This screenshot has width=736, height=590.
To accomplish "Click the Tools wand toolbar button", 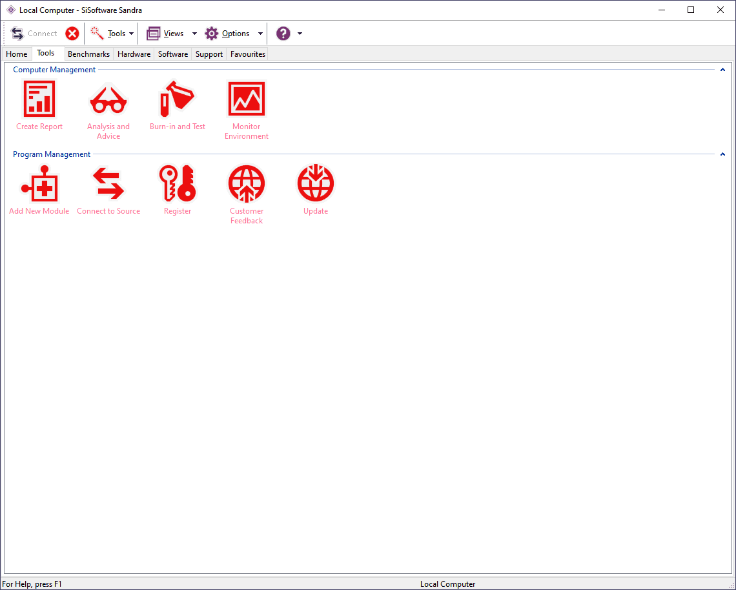I will (x=107, y=34).
